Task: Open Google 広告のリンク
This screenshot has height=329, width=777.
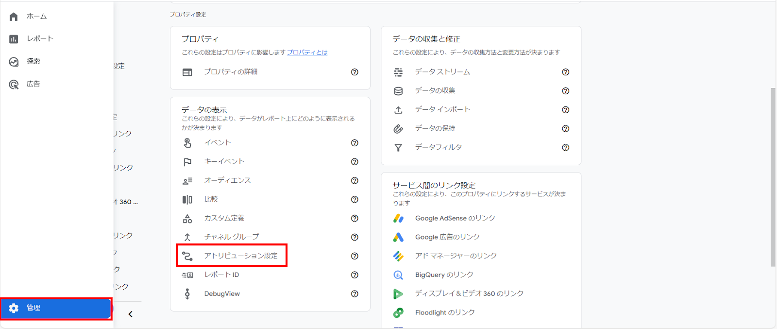Action: pos(447,237)
